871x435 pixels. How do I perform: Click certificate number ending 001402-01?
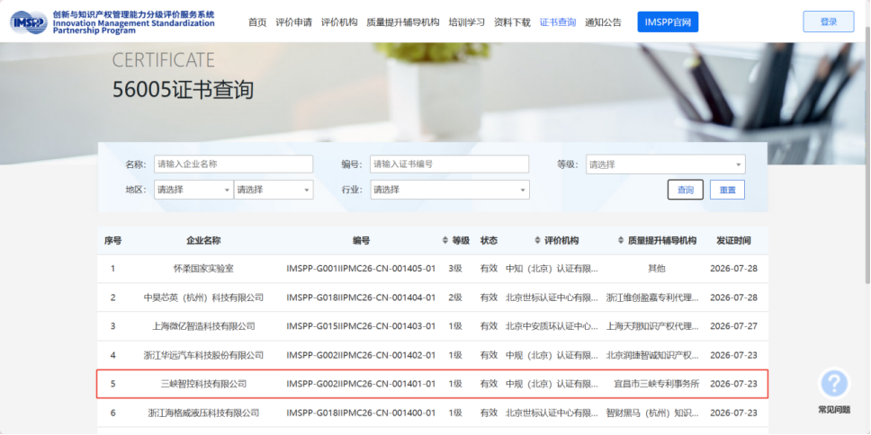click(x=361, y=355)
